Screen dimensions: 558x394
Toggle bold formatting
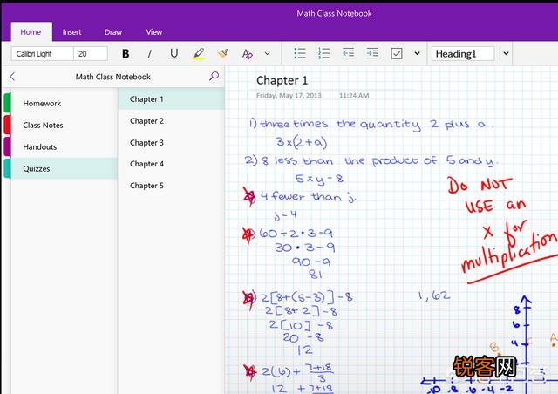126,54
